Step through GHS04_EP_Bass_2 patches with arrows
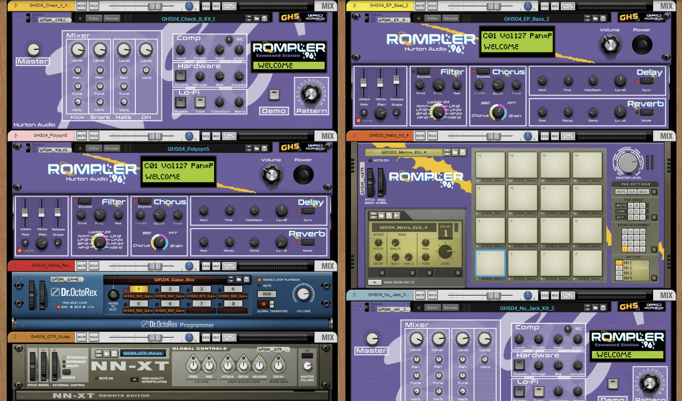 pos(587,18)
